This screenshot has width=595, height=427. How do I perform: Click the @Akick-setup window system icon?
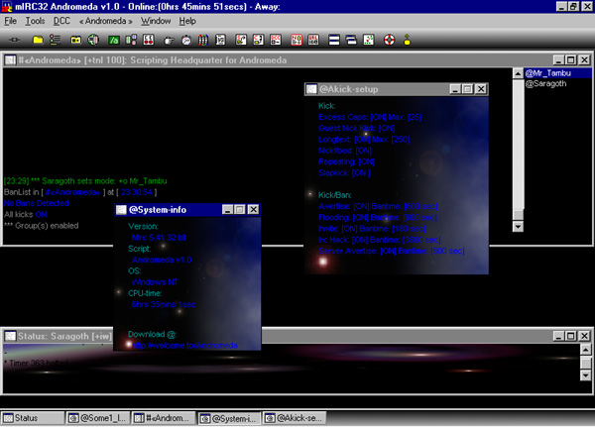[x=311, y=89]
